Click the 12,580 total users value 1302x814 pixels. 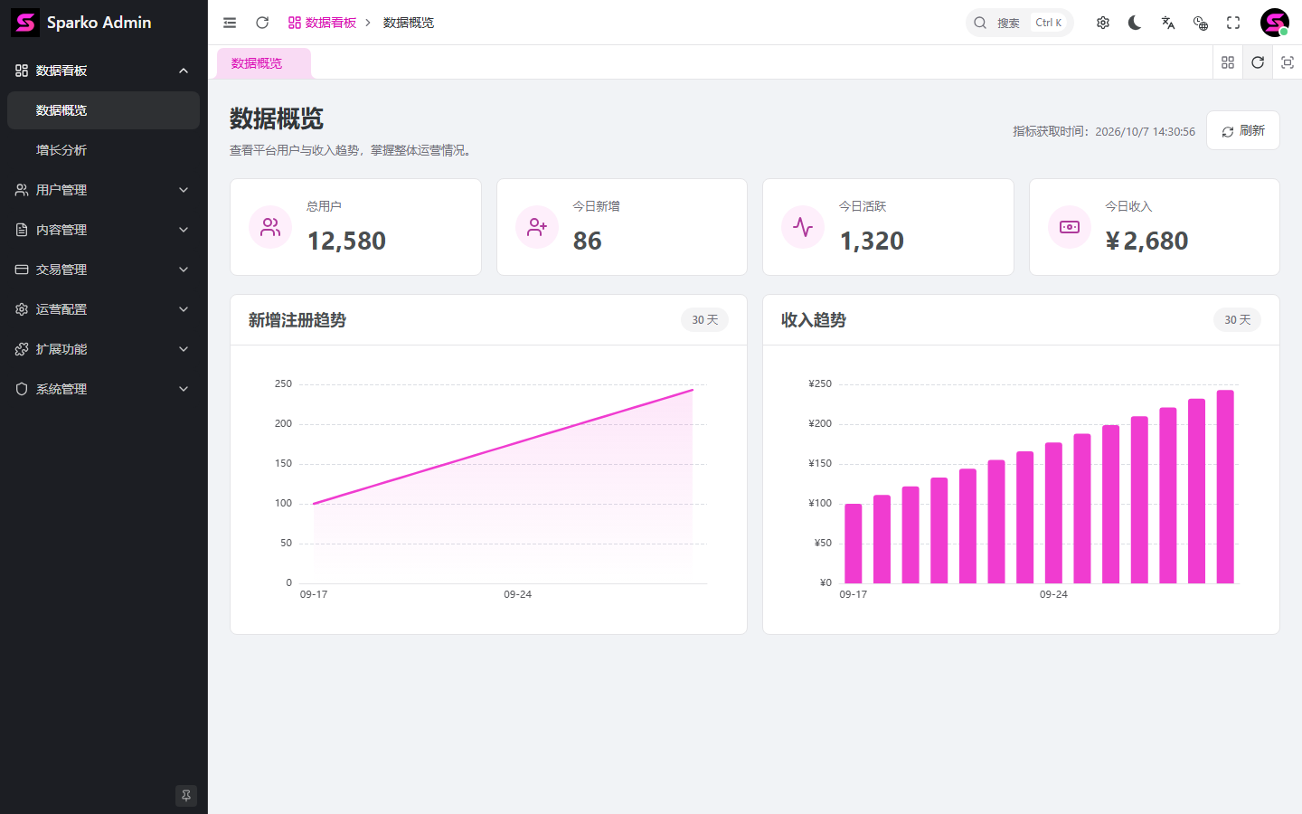(346, 241)
